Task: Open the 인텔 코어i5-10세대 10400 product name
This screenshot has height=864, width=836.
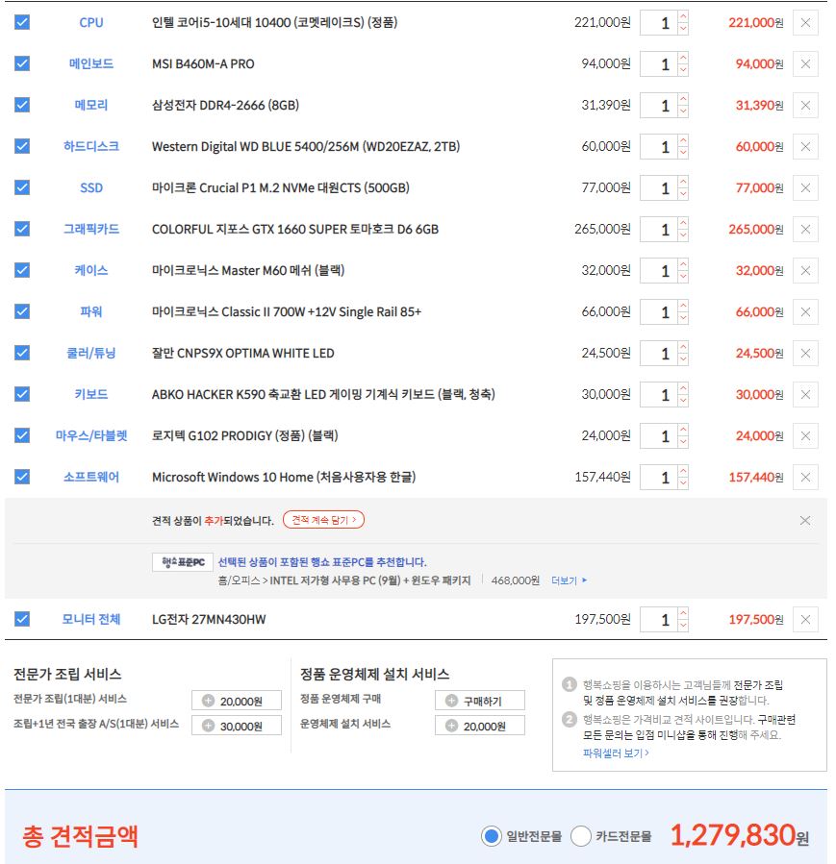Action: pos(274,23)
